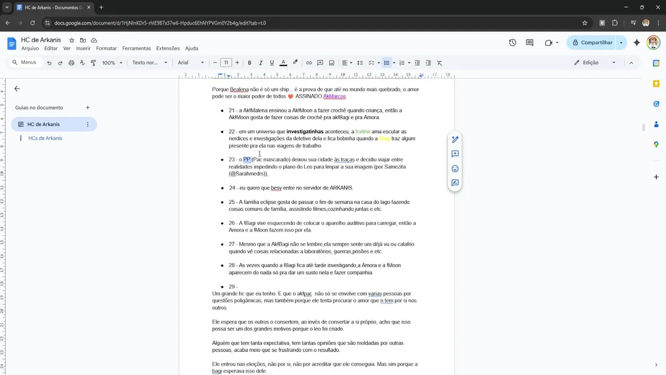Add emoji reaction from margin bar
The height and width of the screenshot is (375, 666).
coord(455,169)
